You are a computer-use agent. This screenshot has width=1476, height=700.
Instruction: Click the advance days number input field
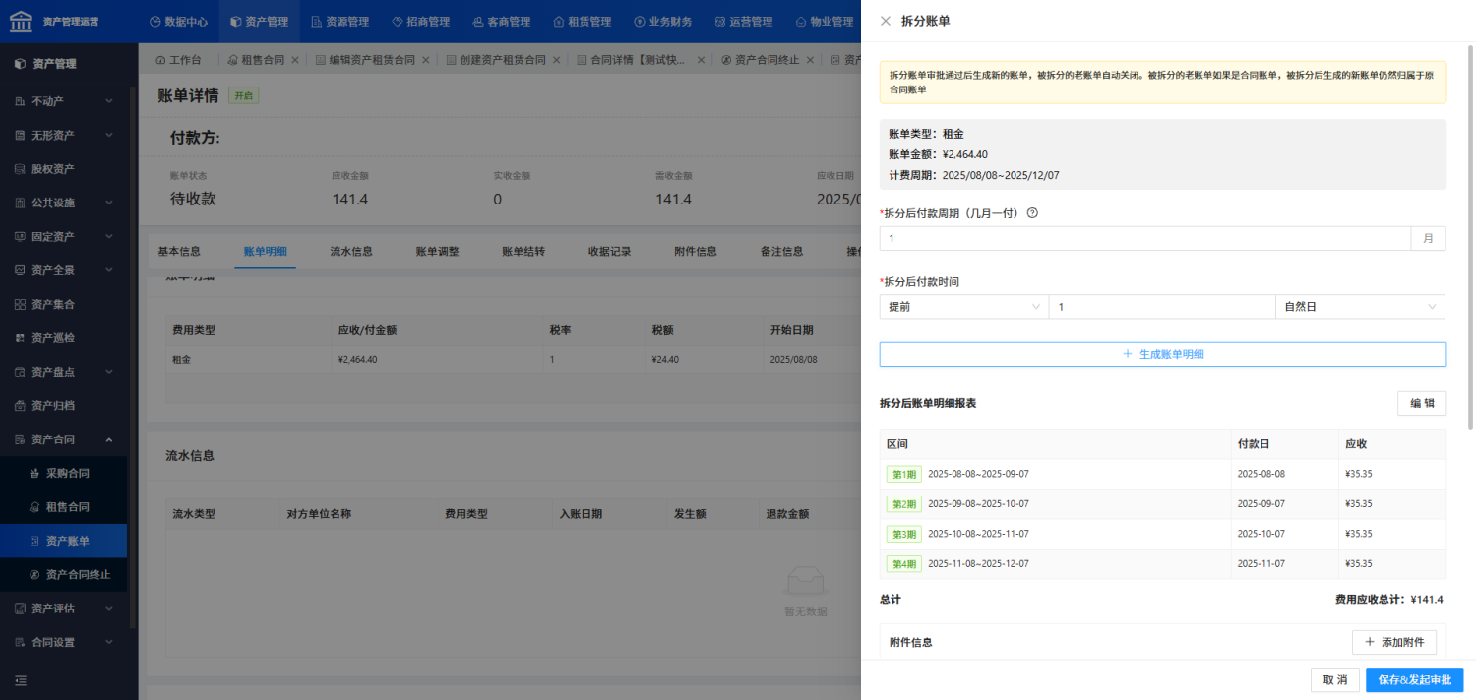[1162, 307]
